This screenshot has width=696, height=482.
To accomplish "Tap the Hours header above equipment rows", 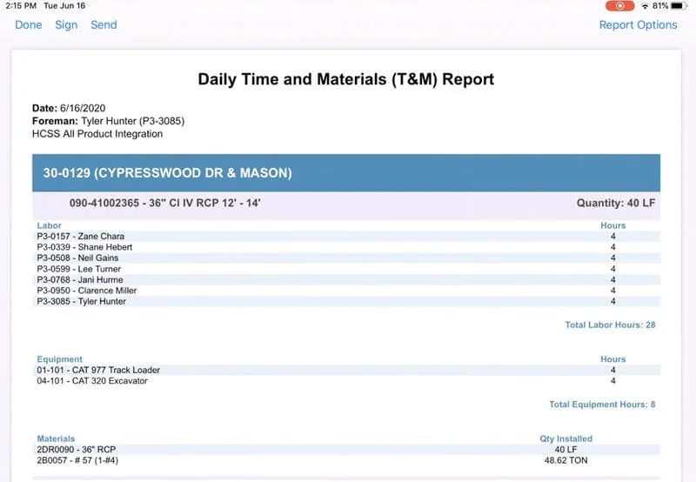I will [x=613, y=359].
